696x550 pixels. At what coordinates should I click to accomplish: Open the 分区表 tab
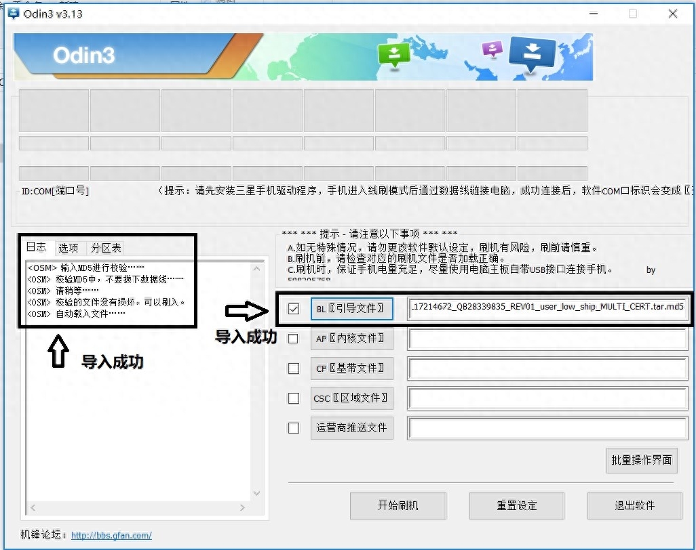tap(106, 248)
